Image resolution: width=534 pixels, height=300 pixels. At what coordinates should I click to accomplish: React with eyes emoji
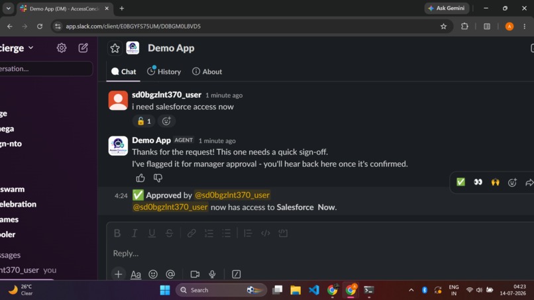coord(478,182)
